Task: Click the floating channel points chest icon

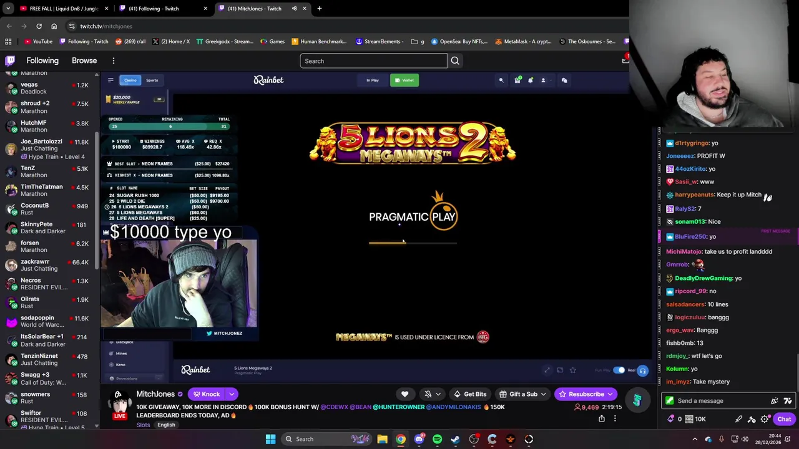Action: coord(637,400)
